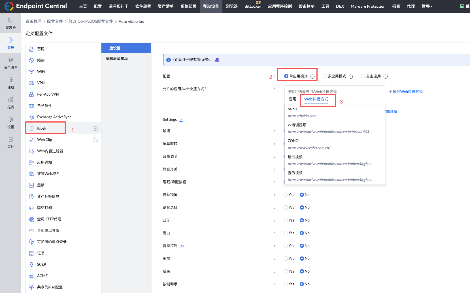The image size is (470, 293).
Task: Choose Yes for 自动锁屏
Action: [286, 195]
